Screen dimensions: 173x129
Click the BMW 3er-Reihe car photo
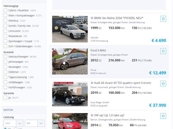pyautogui.click(x=70, y=29)
